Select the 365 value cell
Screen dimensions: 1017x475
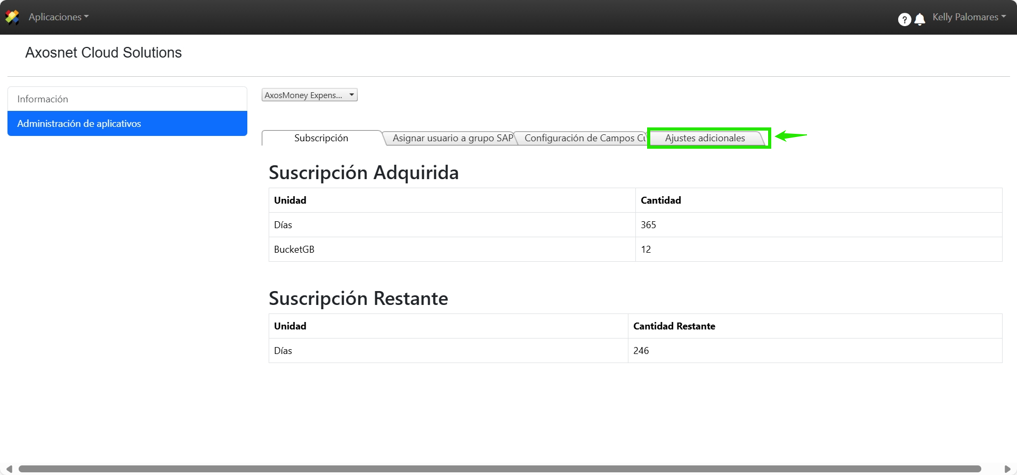[819, 225]
